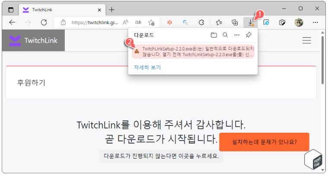The image size is (328, 175).
Task: Maximize the Edge window
Action: (x=301, y=9)
